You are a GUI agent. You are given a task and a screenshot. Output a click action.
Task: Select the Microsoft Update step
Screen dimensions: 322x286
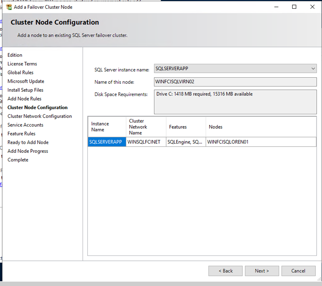tap(26, 81)
